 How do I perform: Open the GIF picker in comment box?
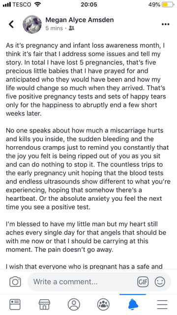point(143,282)
